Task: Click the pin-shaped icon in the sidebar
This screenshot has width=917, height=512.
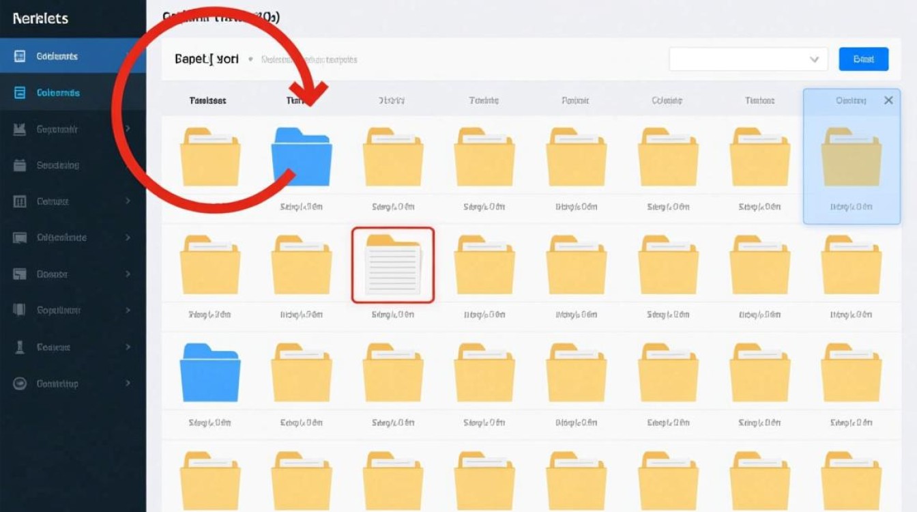Action: pos(20,347)
